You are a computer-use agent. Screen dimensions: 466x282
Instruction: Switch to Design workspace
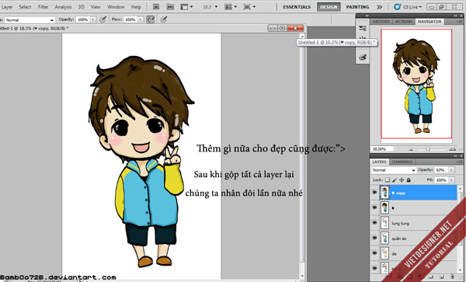329,7
